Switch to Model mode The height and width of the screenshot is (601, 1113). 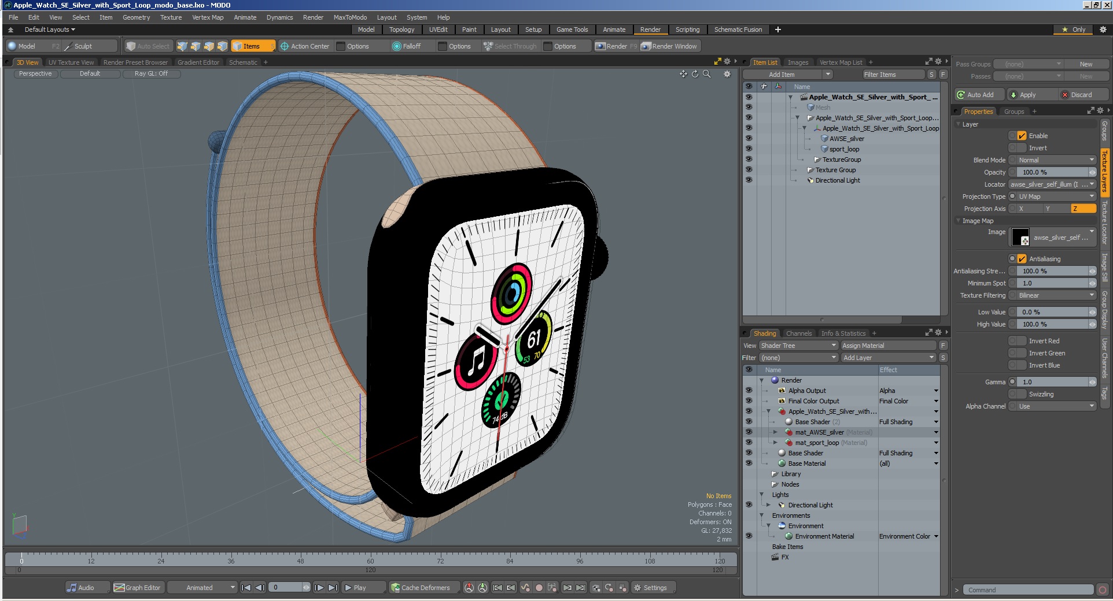[x=33, y=46]
